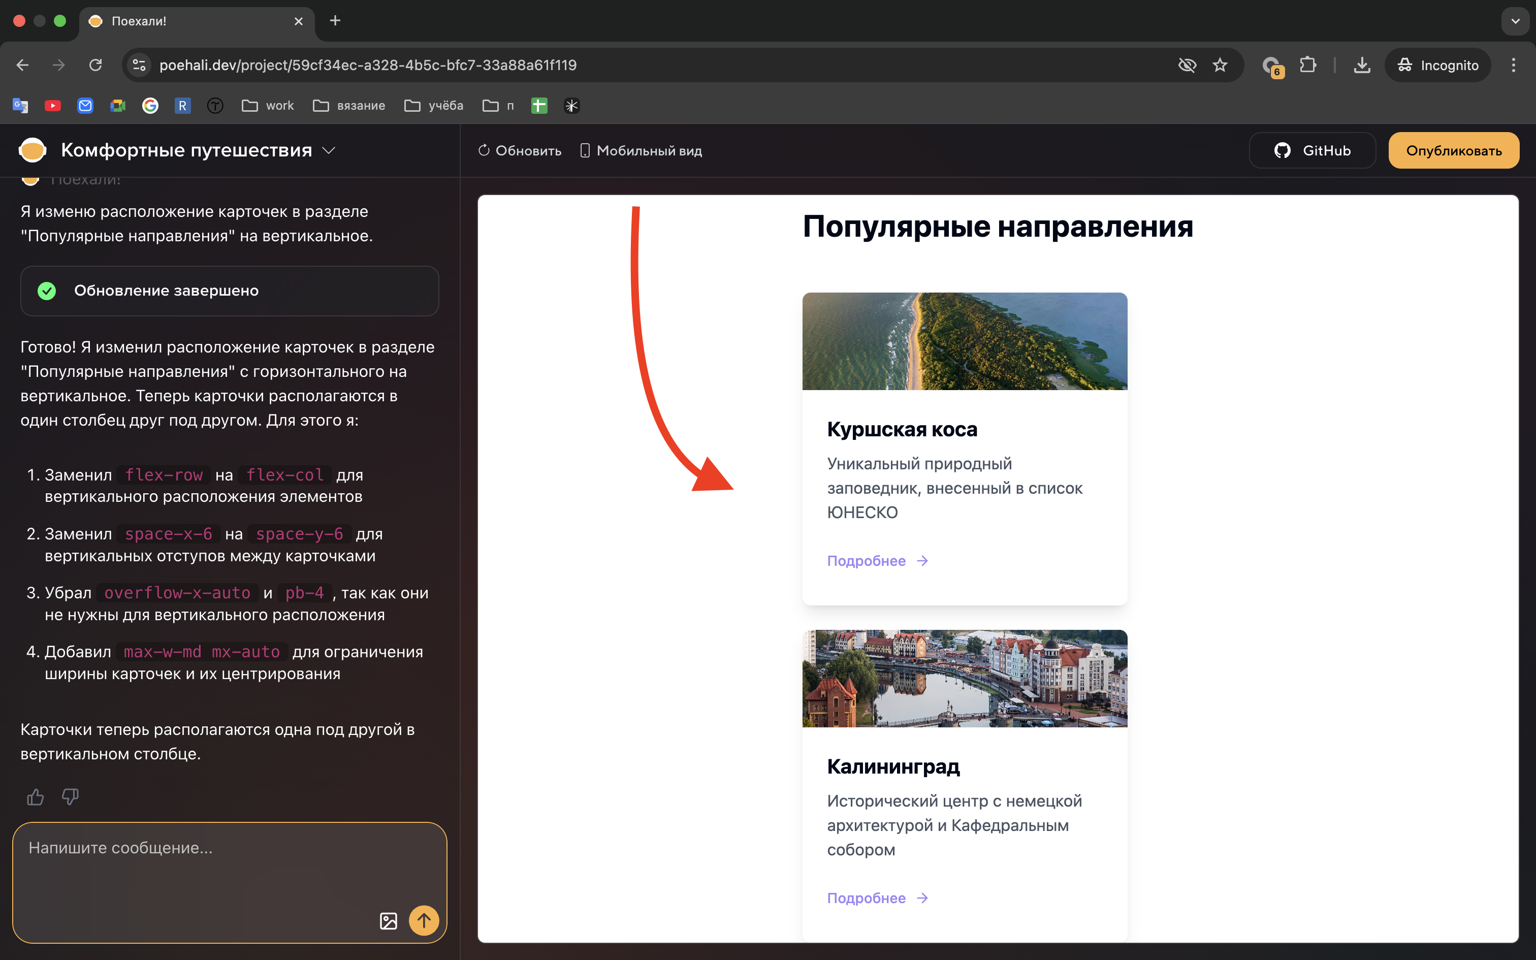
Task: Toggle the bookmark star in the address bar
Action: pos(1220,64)
